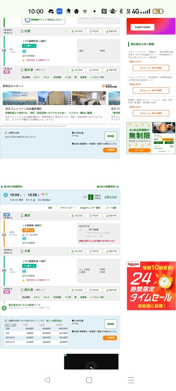Open レンタカー予約 link under 西大宮 10:58

[97, 297]
